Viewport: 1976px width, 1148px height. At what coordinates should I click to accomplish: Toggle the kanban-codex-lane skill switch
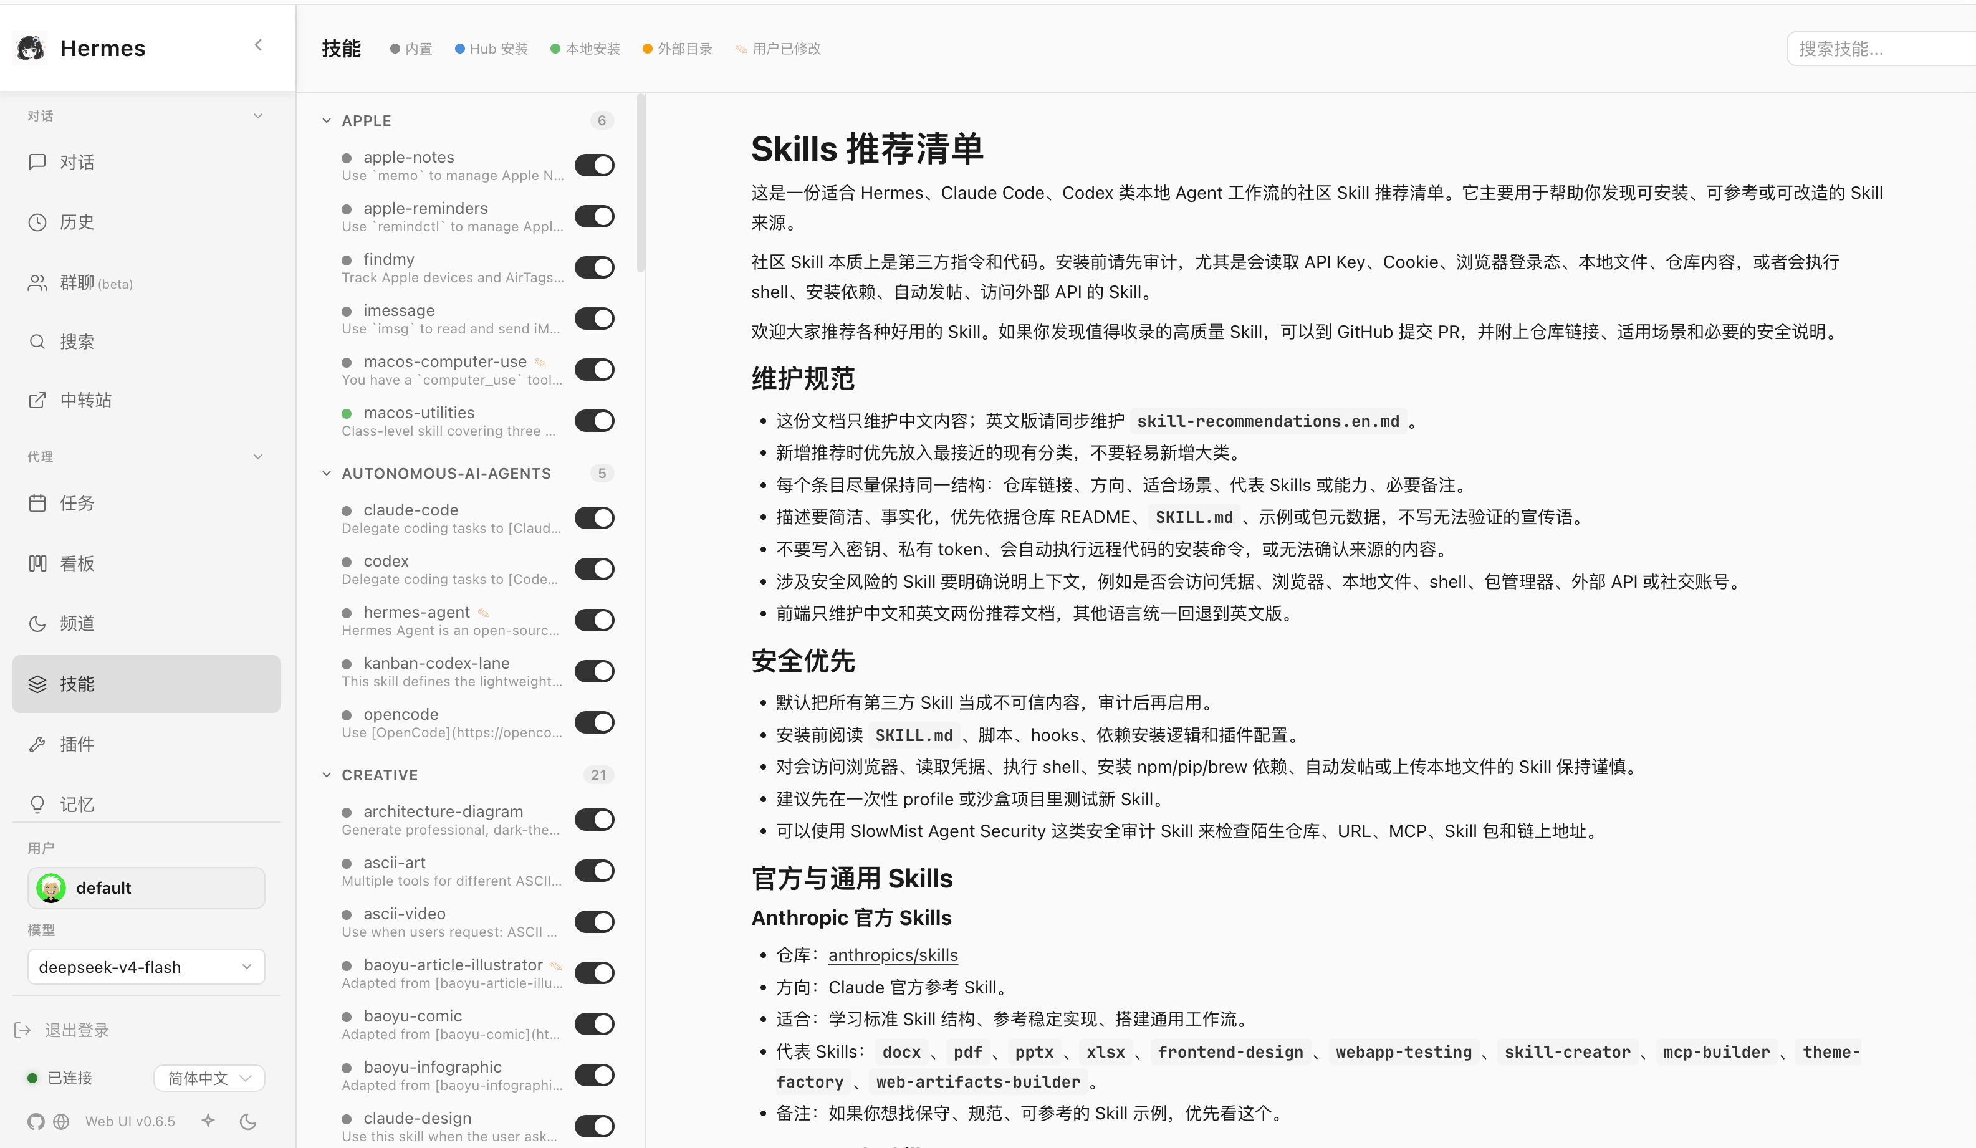[x=595, y=671]
